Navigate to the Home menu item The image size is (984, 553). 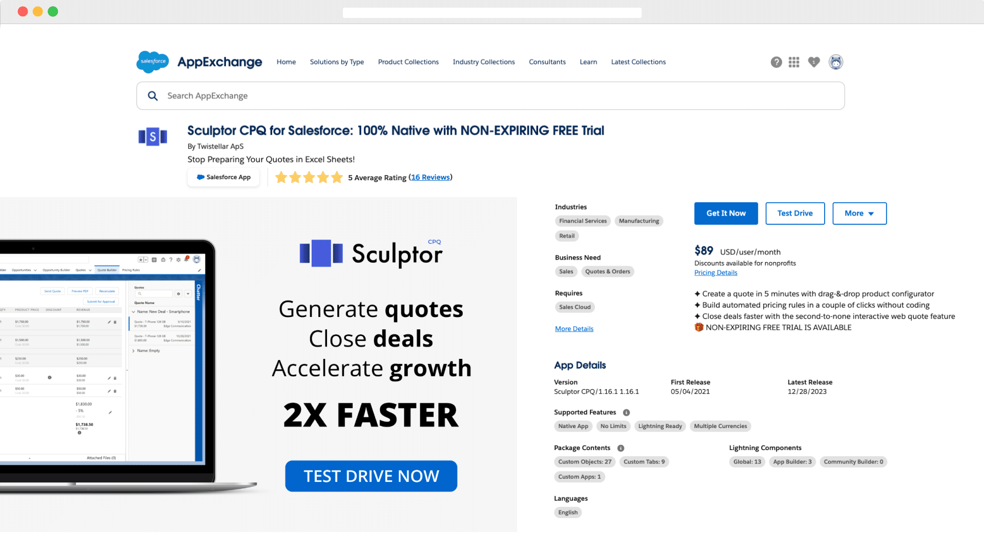pos(286,62)
